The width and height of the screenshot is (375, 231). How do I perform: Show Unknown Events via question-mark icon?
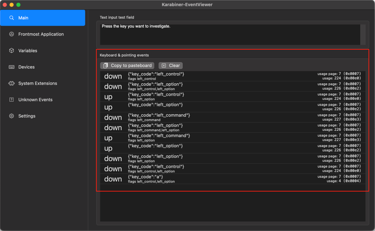[11, 100]
